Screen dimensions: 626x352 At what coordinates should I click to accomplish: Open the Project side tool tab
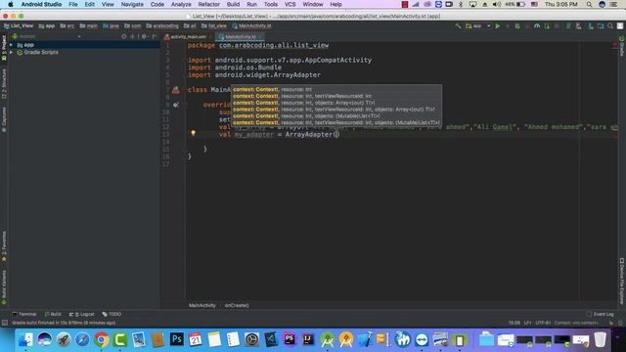(4, 48)
